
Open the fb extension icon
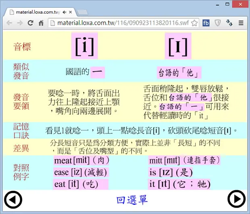click(206, 23)
